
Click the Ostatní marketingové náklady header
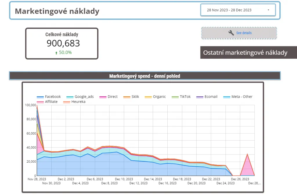coord(245,53)
